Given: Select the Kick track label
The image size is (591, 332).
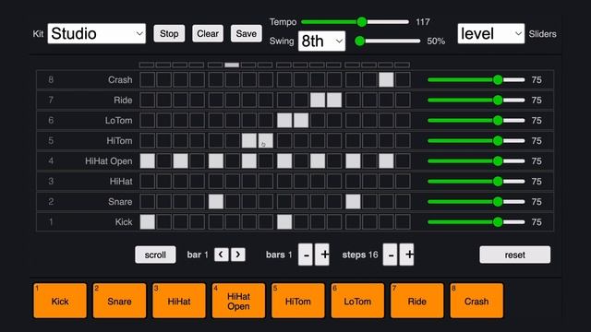Looking at the screenshot, I should click(x=124, y=222).
